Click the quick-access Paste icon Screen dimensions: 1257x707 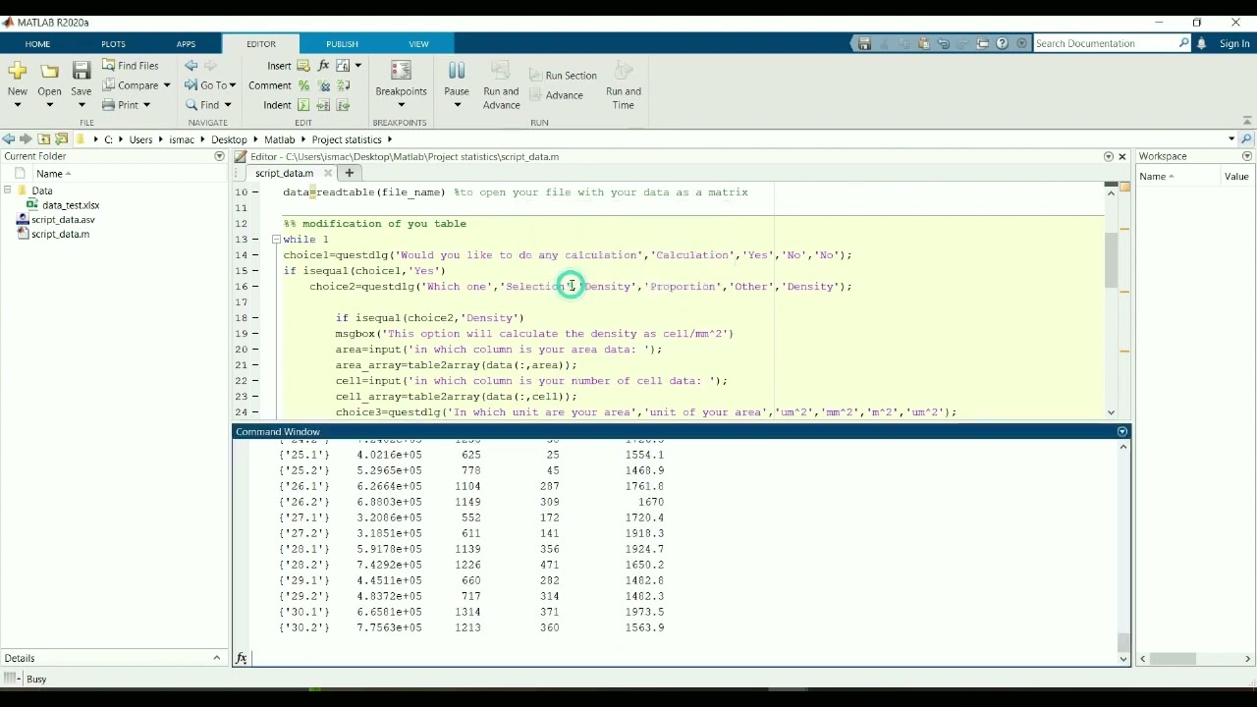click(x=923, y=43)
